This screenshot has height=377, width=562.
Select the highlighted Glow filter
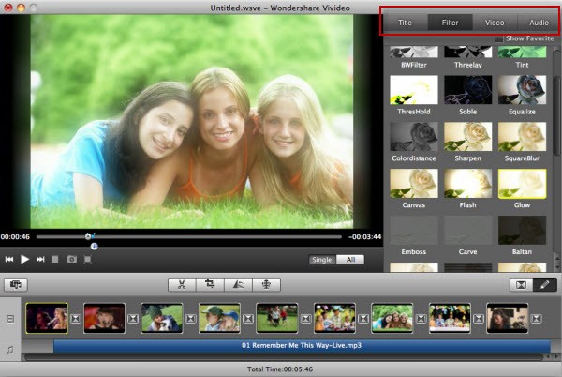click(522, 183)
